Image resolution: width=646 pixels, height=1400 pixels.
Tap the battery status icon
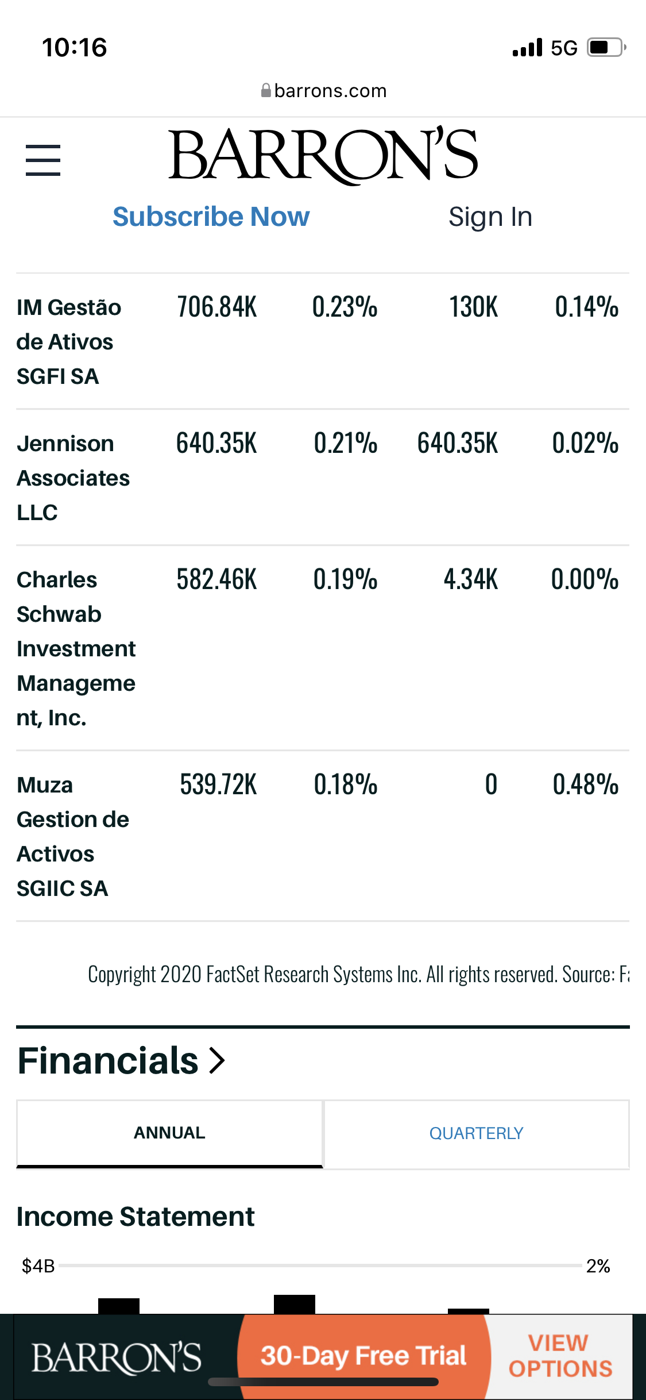pyautogui.click(x=606, y=48)
